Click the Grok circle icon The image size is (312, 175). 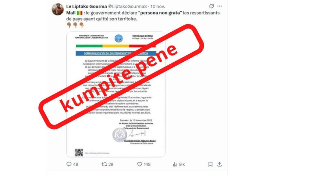click(x=211, y=6)
